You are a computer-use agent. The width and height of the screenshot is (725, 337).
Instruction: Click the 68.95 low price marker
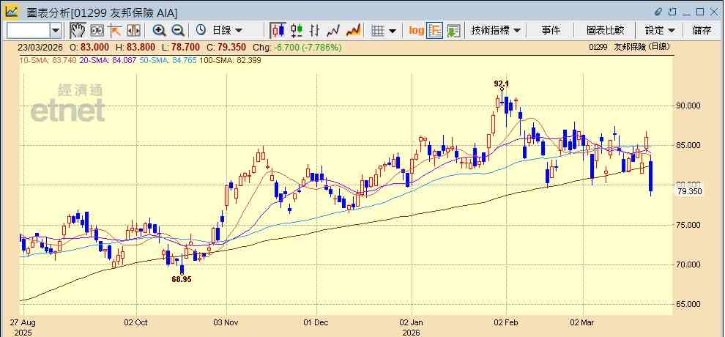pos(182,279)
